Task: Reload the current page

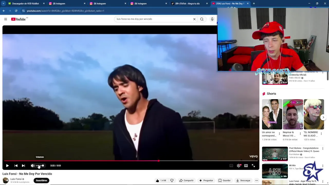Action: 16,11
